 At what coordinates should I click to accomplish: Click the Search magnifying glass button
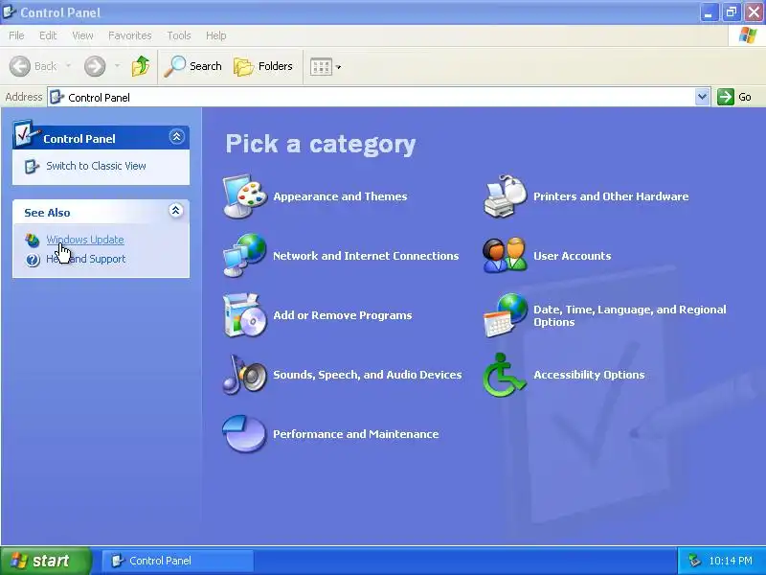pyautogui.click(x=192, y=66)
